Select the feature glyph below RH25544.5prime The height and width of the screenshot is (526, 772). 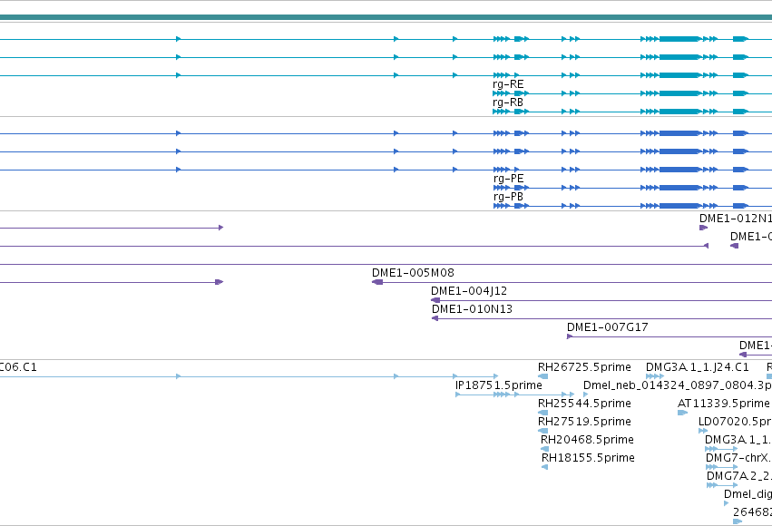[543, 413]
